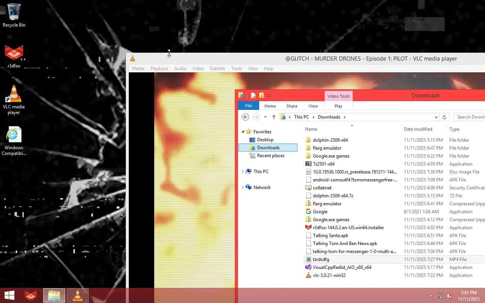Select Desktop under Favorites
Image resolution: width=485 pixels, height=303 pixels.
(x=265, y=140)
